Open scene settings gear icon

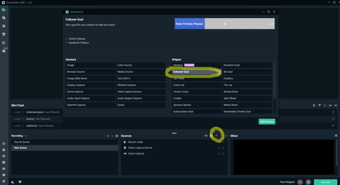point(117,136)
